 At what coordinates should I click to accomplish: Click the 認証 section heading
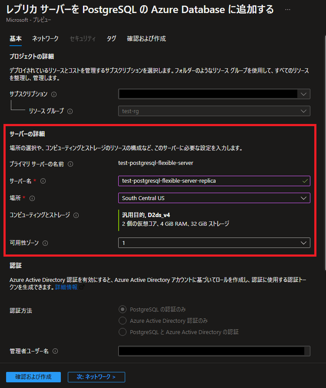[16, 265]
